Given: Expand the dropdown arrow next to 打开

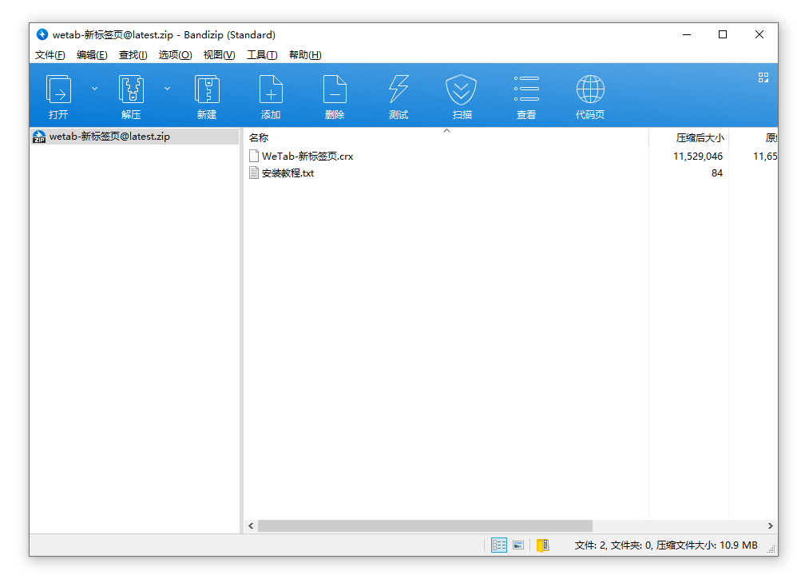Looking at the screenshot, I should [x=94, y=89].
